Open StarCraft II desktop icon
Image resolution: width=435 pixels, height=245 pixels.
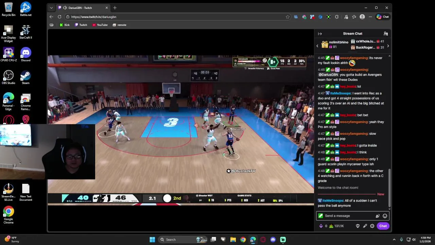(26, 32)
